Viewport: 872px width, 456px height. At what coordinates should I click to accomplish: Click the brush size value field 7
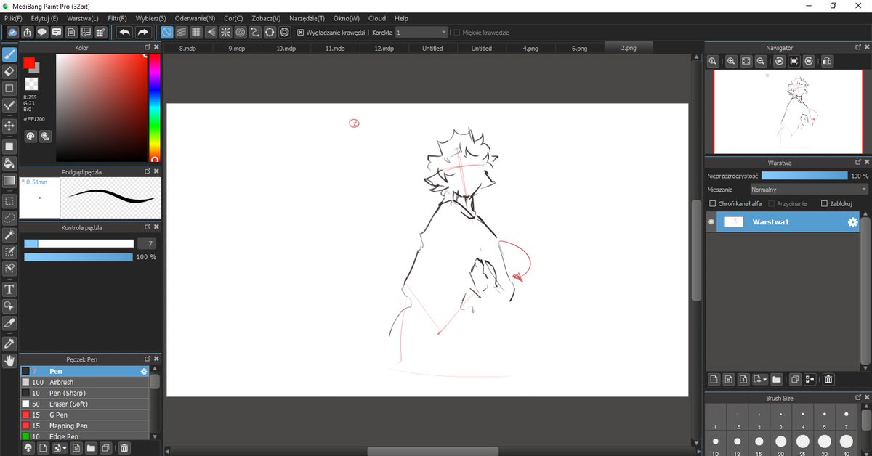(147, 243)
